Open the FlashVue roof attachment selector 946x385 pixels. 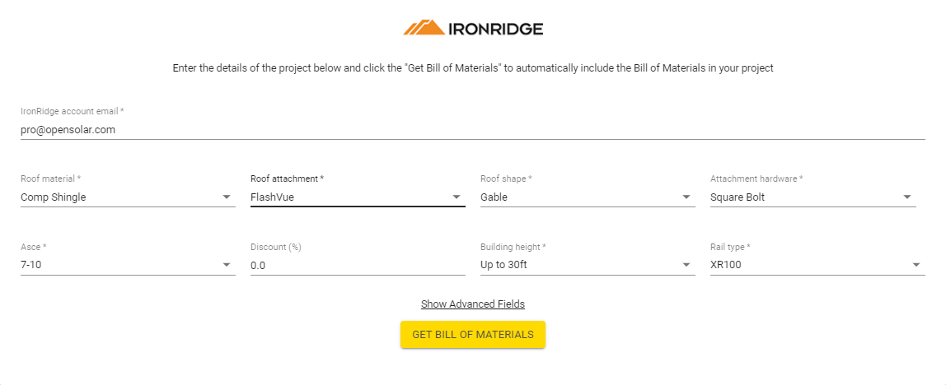358,197
